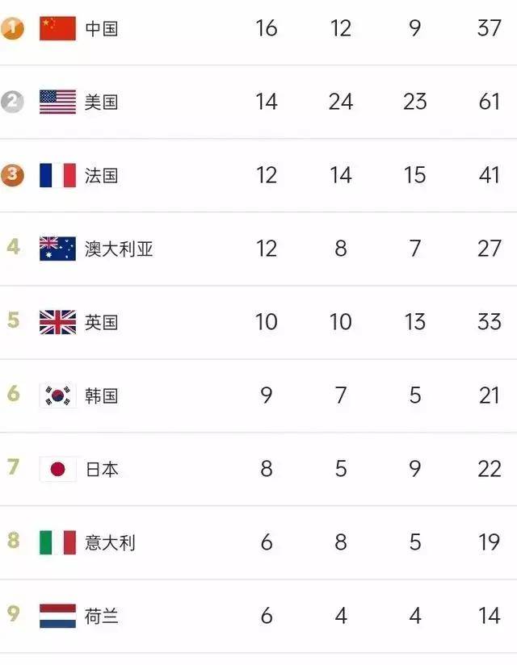Click China's gold count of 16
517x665 pixels.
(266, 28)
